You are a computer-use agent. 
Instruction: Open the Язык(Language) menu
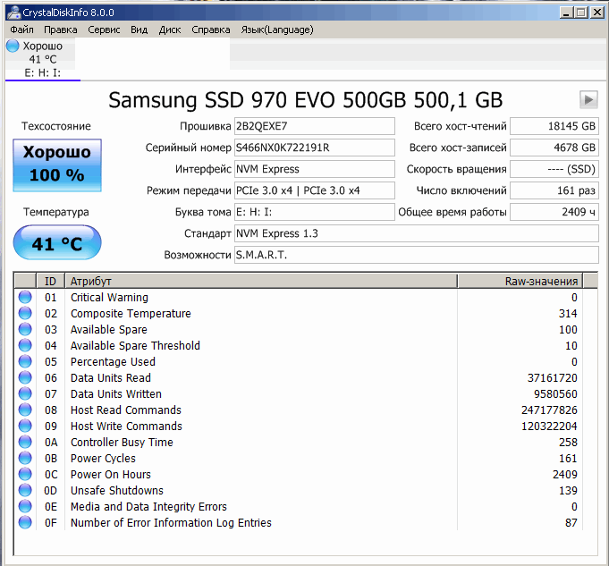click(x=277, y=30)
